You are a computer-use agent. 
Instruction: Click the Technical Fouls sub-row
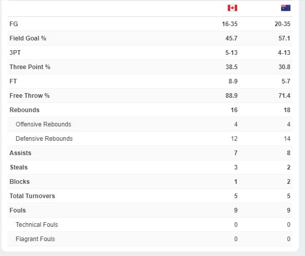coord(150,225)
